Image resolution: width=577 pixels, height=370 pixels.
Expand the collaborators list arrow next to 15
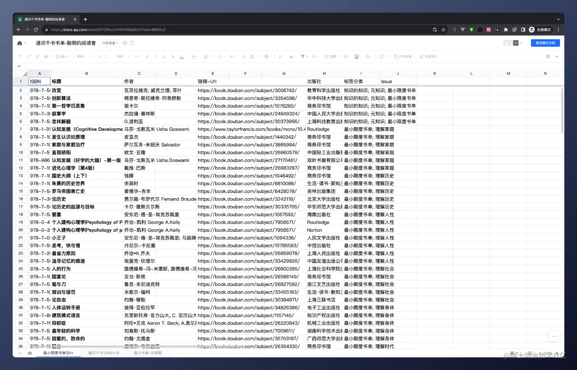tap(521, 43)
